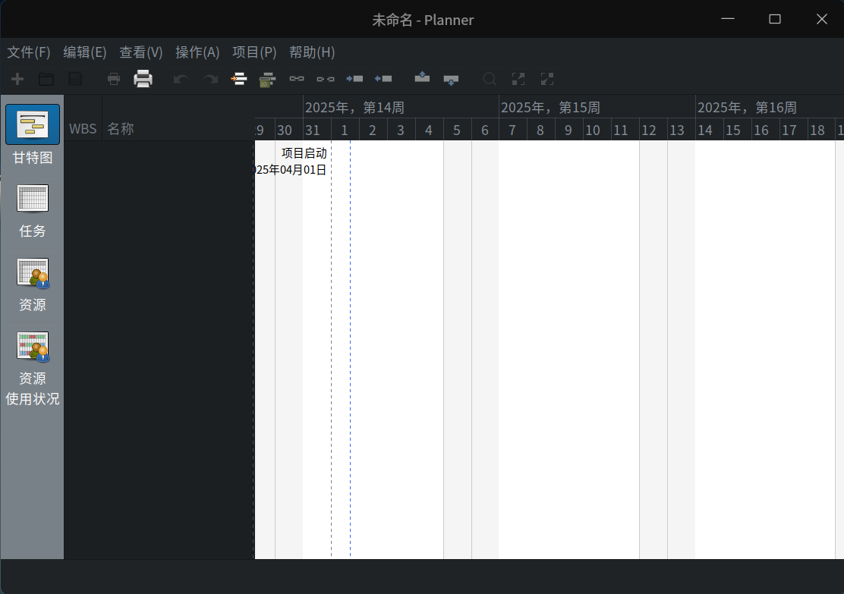The height and width of the screenshot is (594, 844).
Task: Undo the last action
Action: pos(181,79)
